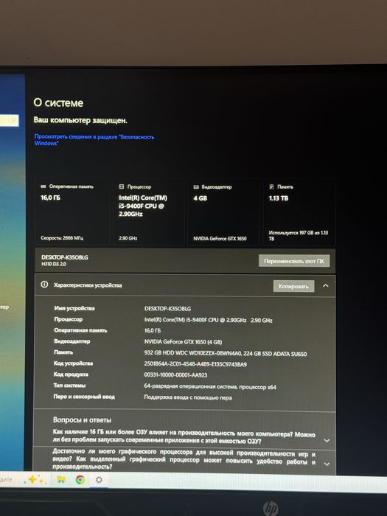This screenshot has width=387, height=516.
Task: Click the Вопросы и ответы heading
Action: coord(82,420)
